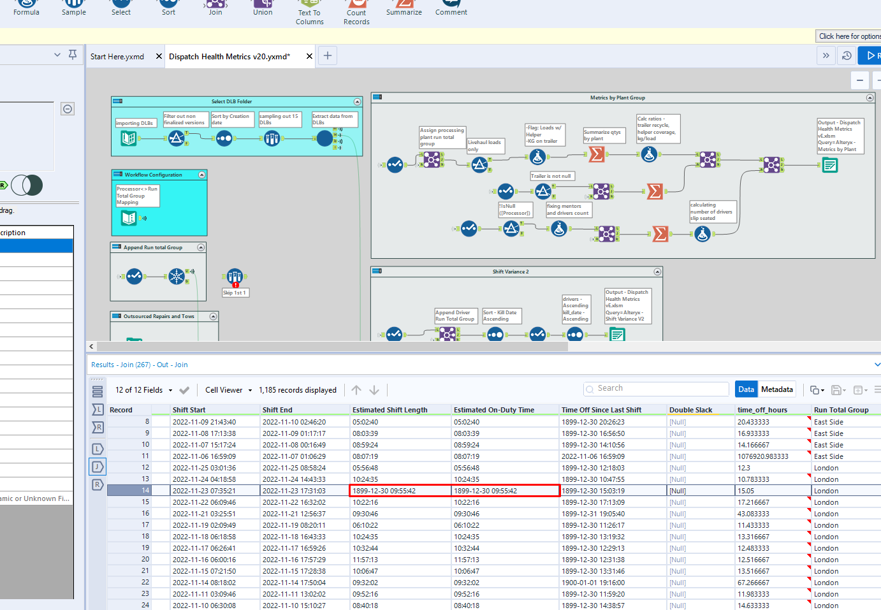
Task: Click the results Search field
Action: (x=657, y=389)
